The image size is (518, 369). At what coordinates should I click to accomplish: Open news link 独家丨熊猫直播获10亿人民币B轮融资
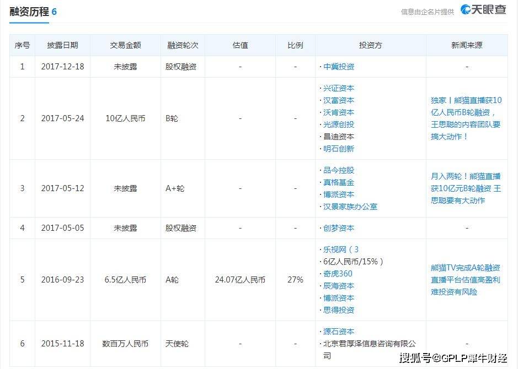[466, 118]
